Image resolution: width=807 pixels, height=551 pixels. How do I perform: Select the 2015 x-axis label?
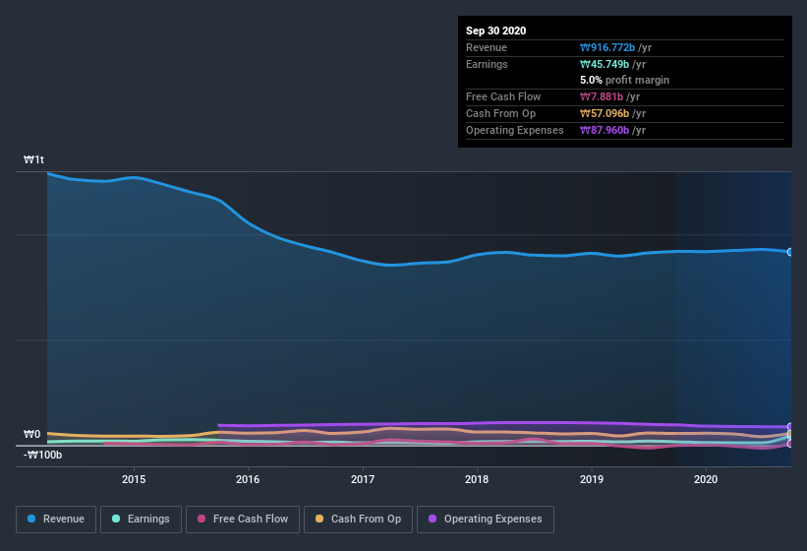pyautogui.click(x=134, y=479)
